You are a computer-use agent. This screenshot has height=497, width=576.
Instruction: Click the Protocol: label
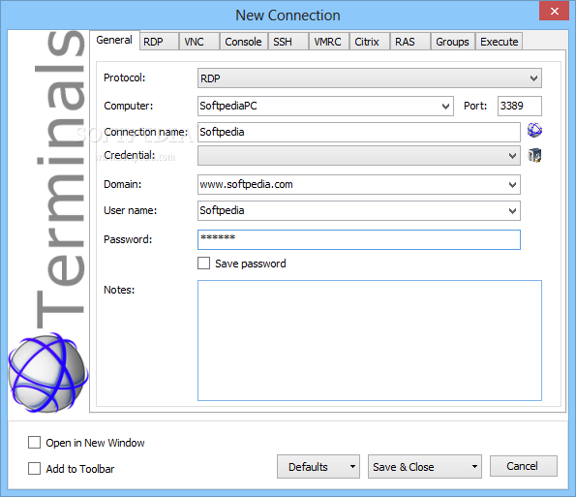(125, 78)
